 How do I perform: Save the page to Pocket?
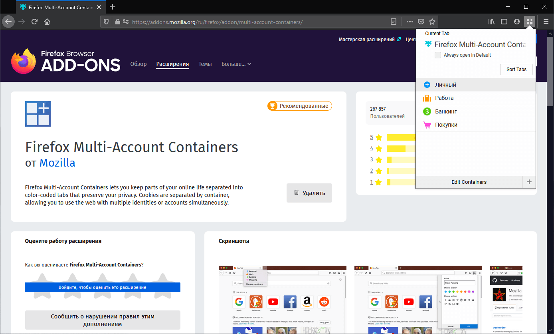[421, 22]
